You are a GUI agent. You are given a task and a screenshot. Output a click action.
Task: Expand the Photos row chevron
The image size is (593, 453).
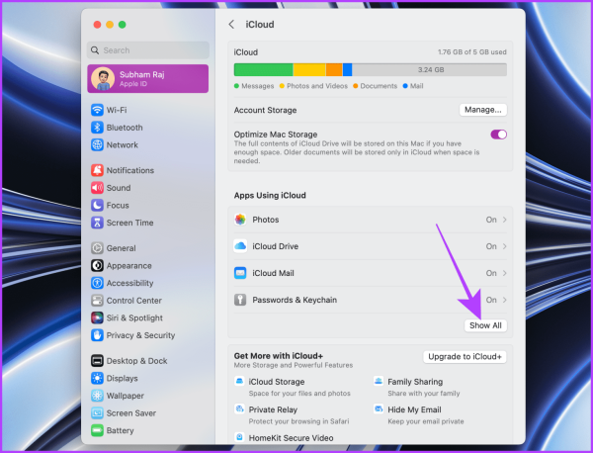pos(504,220)
